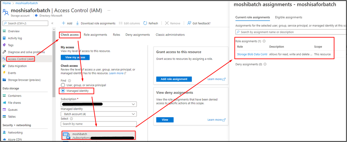Switch to the Classic administrators tab

(x=170, y=35)
